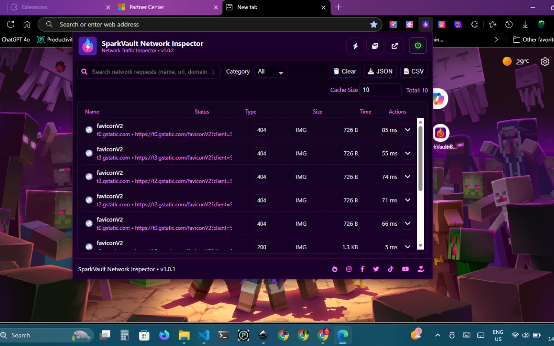
Task: Click the lightning bolt button in SparkVault header
Action: (x=355, y=46)
